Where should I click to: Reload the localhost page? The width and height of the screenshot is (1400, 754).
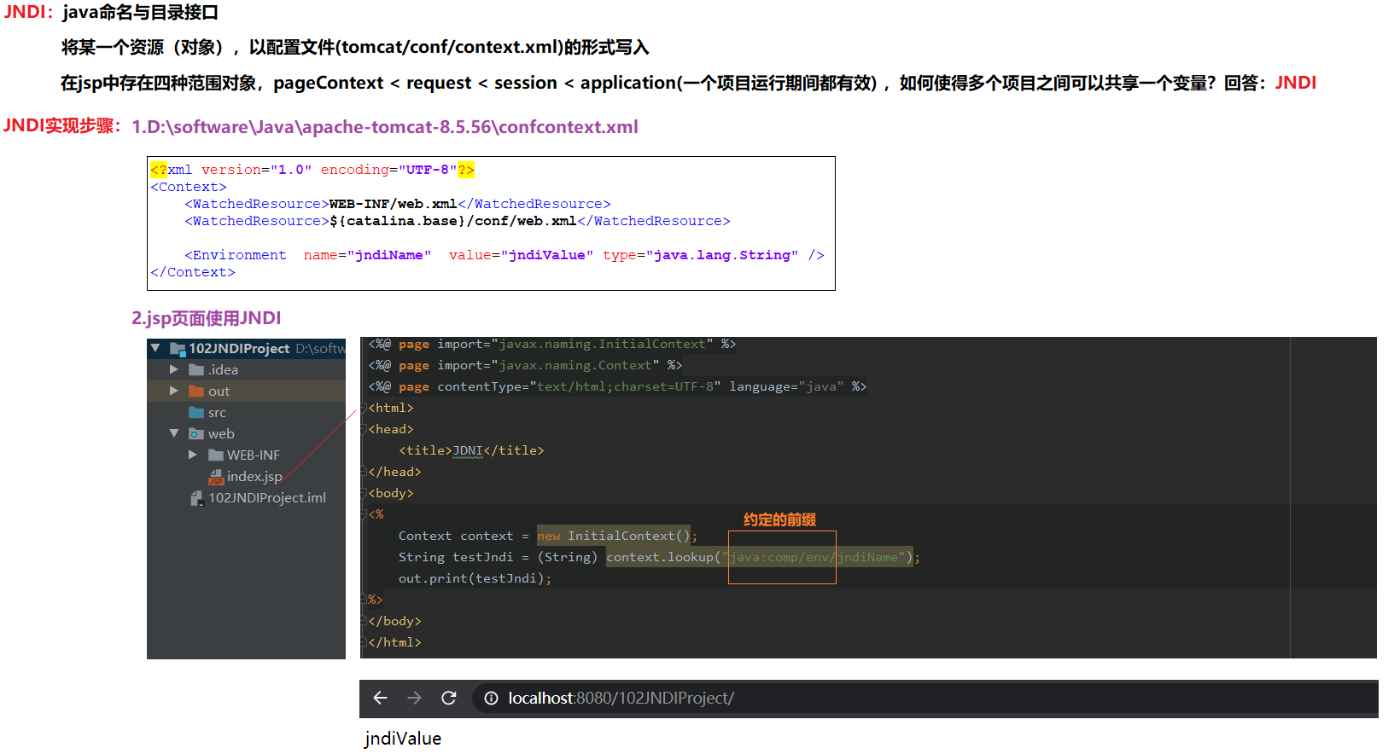point(449,699)
